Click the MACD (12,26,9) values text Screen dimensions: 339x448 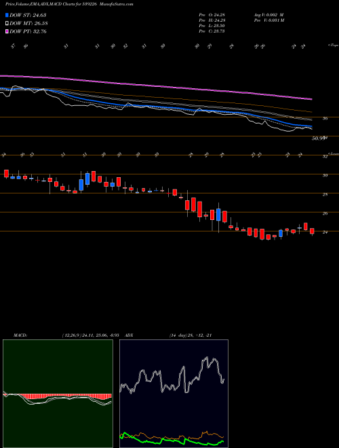coord(92,335)
